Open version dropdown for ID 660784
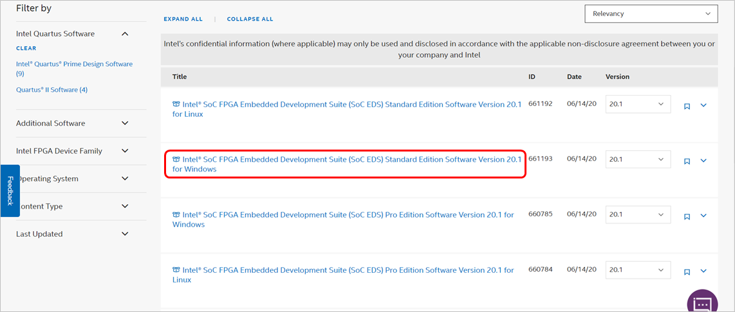The height and width of the screenshot is (312, 735). pyautogui.click(x=638, y=270)
